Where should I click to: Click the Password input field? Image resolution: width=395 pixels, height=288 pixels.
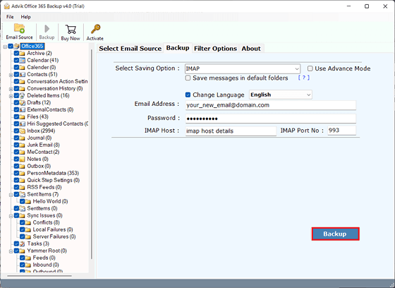point(271,119)
